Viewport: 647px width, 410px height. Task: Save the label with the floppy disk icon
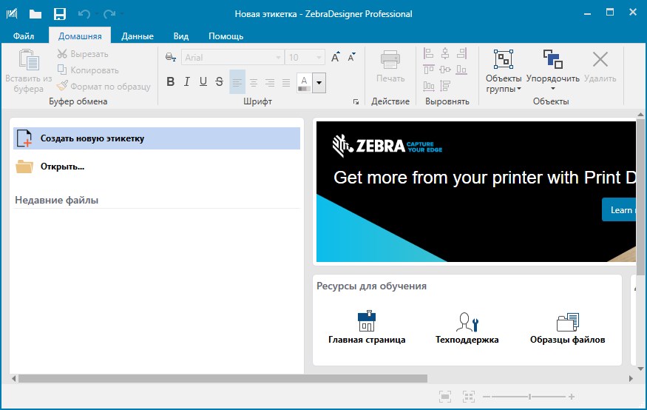click(60, 14)
